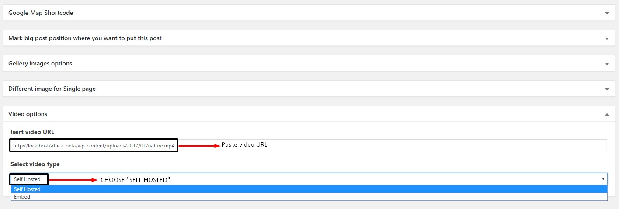Click the red arrow beside Paste video URL
The image size is (619, 209).
click(199, 146)
